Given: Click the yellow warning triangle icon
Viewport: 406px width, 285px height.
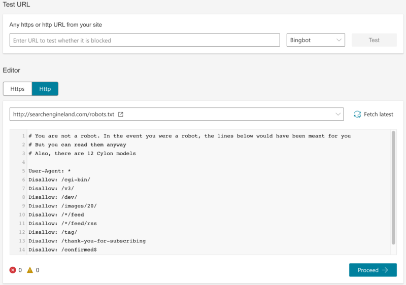Looking at the screenshot, I should click(30, 270).
